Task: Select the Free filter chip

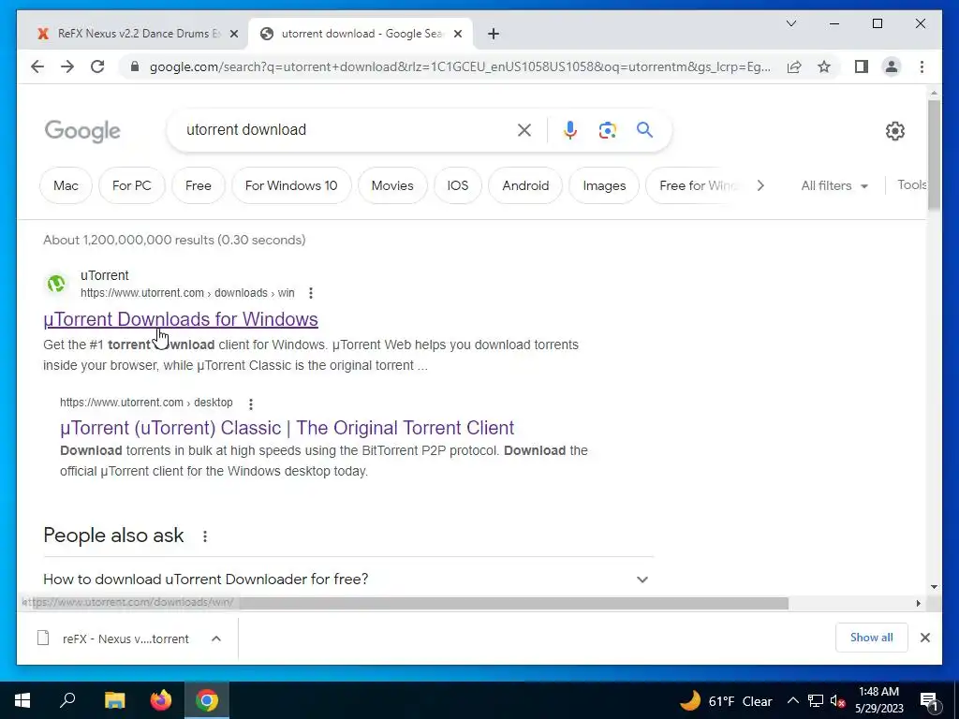Action: pos(199,185)
